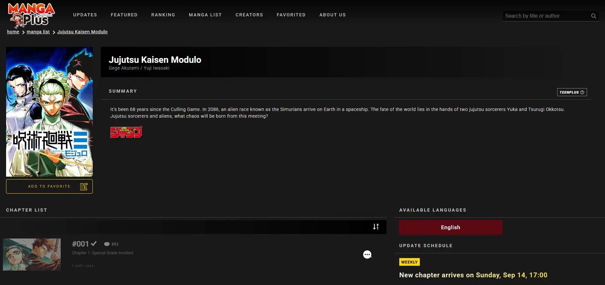Follow the manga list breadcrumb link
The height and width of the screenshot is (285, 605).
[x=38, y=32]
